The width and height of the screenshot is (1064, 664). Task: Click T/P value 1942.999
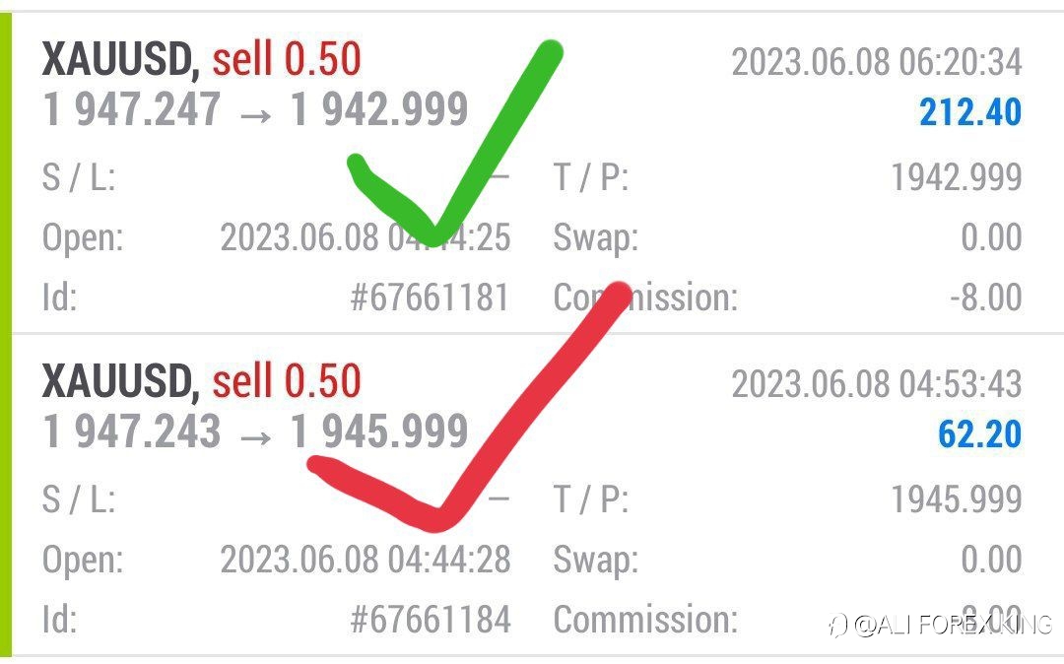click(956, 177)
